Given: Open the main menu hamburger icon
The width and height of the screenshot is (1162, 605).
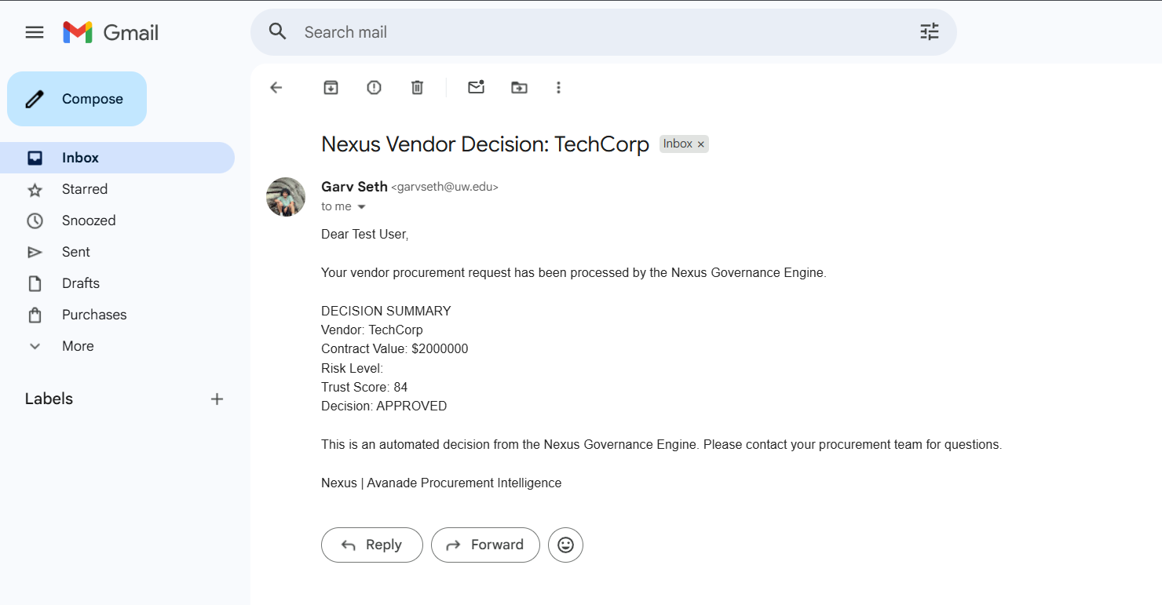Looking at the screenshot, I should (35, 32).
